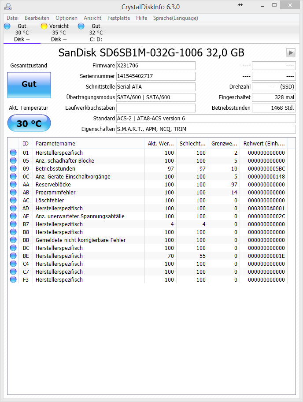Click the status orb of attribute BC
The image size is (303, 402).
pos(13,248)
